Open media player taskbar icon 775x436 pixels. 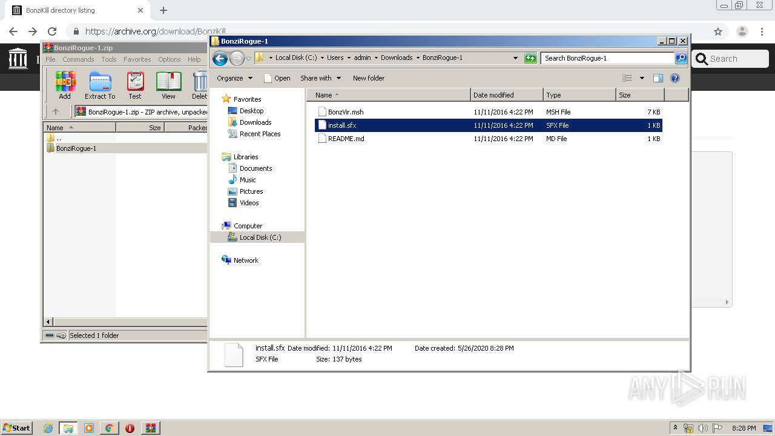[x=89, y=428]
